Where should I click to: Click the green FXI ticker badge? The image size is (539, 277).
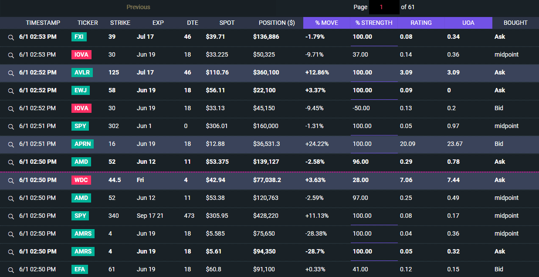79,37
